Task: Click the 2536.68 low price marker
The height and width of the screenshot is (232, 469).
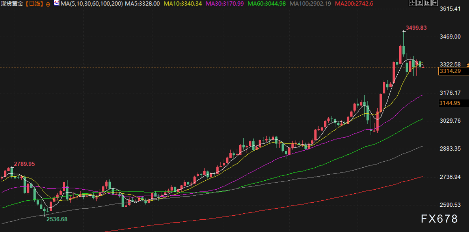Action: click(x=57, y=219)
